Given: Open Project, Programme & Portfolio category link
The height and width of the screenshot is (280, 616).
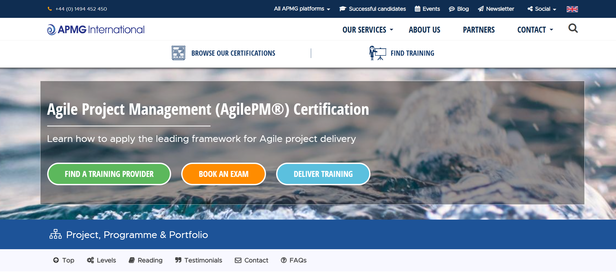Looking at the screenshot, I should [x=137, y=235].
